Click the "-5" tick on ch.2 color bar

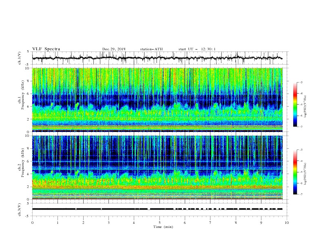(x=301, y=172)
